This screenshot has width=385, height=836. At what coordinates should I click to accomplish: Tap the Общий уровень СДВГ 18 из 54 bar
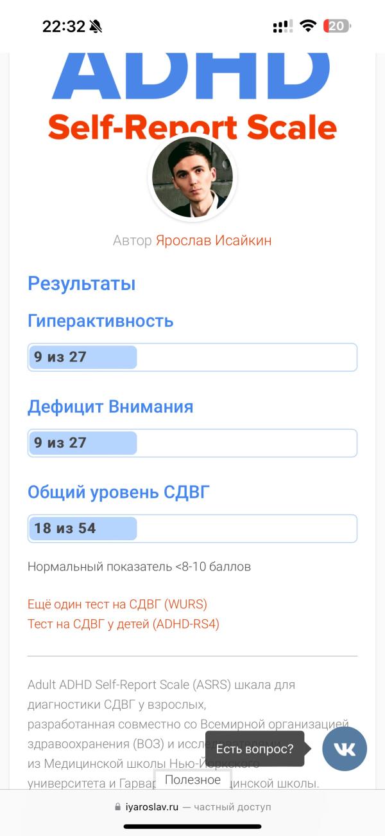tap(193, 529)
